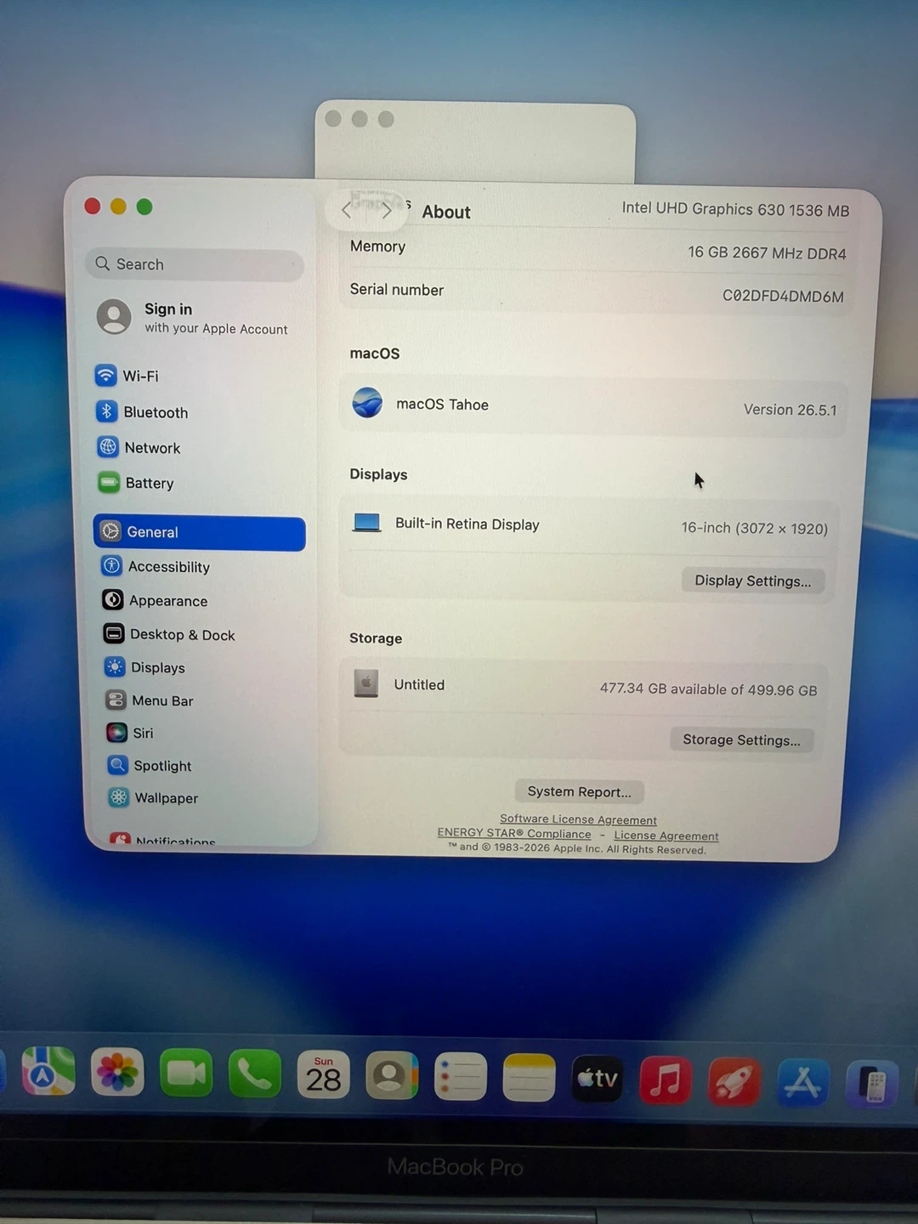Image resolution: width=918 pixels, height=1224 pixels.
Task: Open the Software License Agreement link
Action: [578, 819]
